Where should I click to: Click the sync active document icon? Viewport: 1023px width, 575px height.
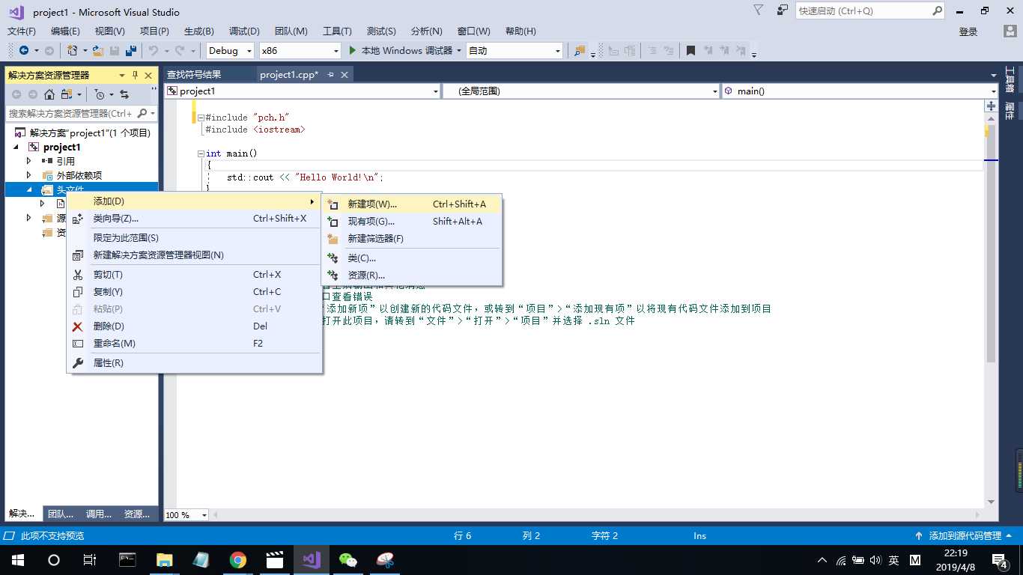tap(124, 94)
